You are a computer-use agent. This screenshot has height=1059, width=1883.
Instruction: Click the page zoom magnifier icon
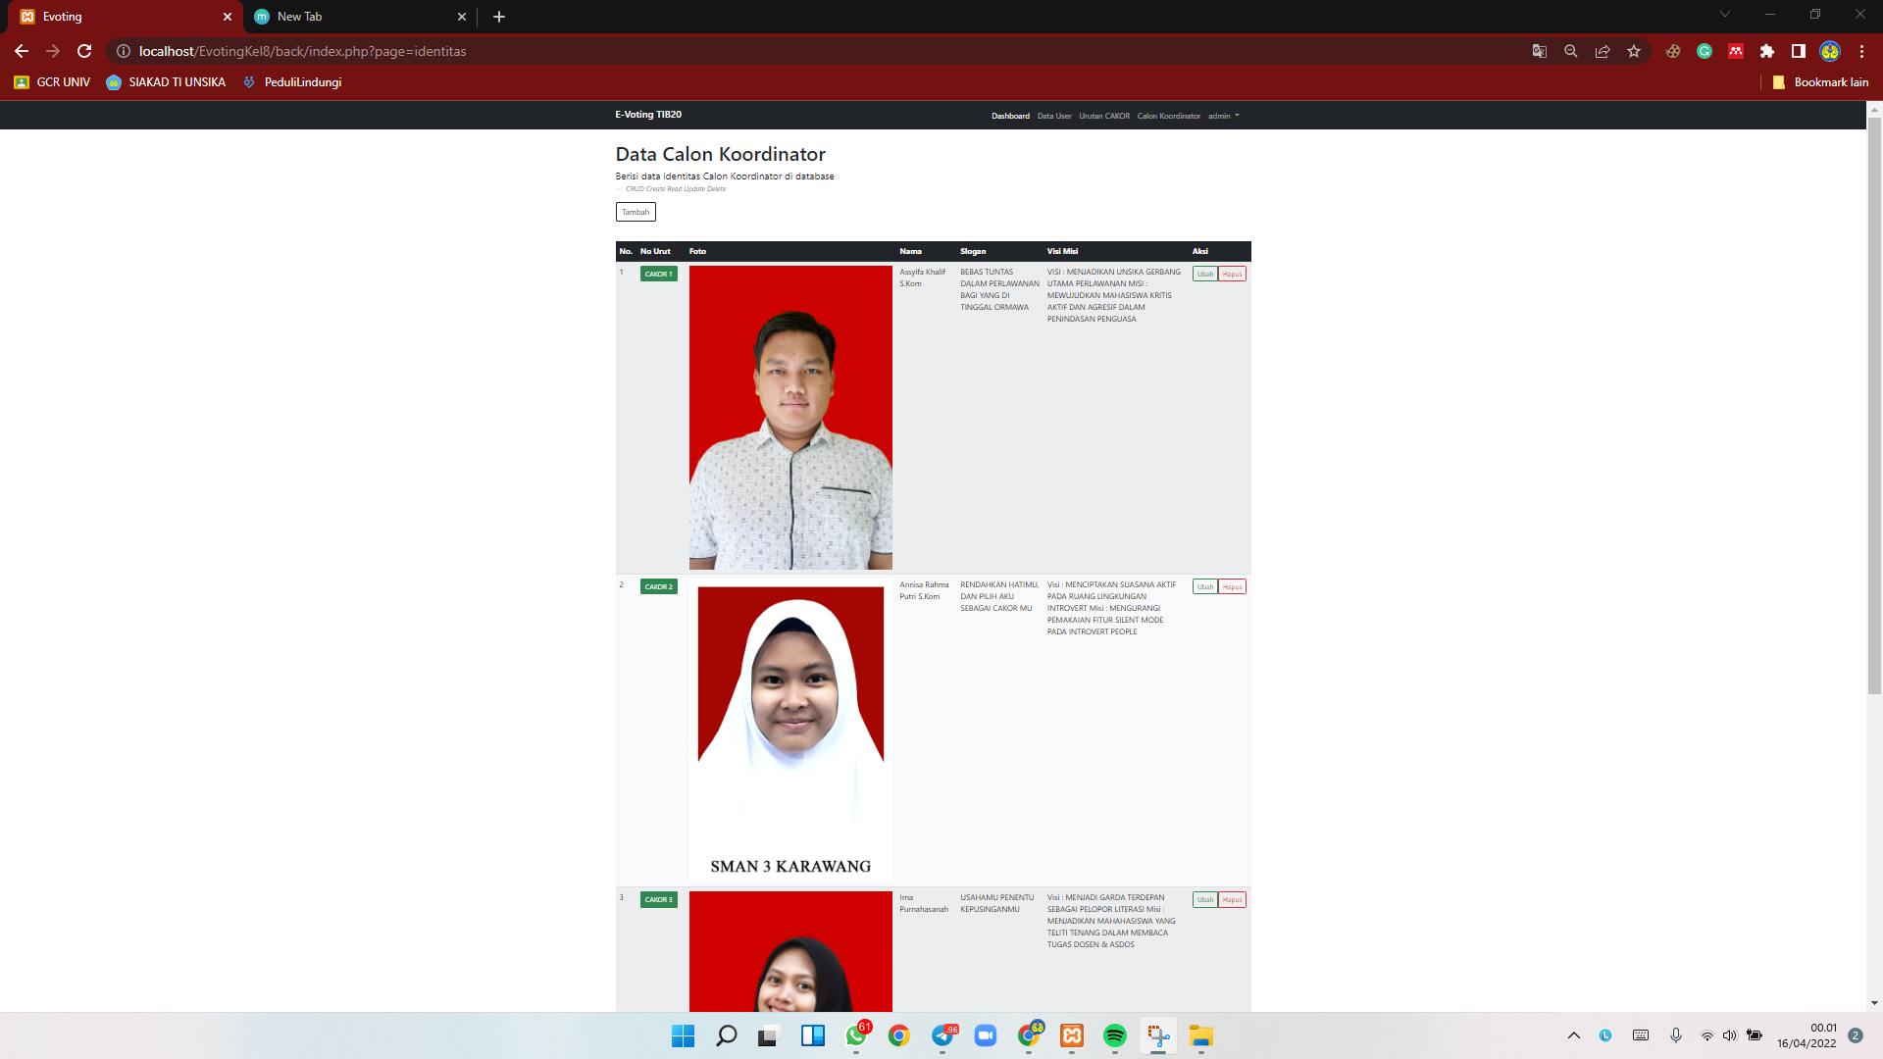pyautogui.click(x=1570, y=51)
